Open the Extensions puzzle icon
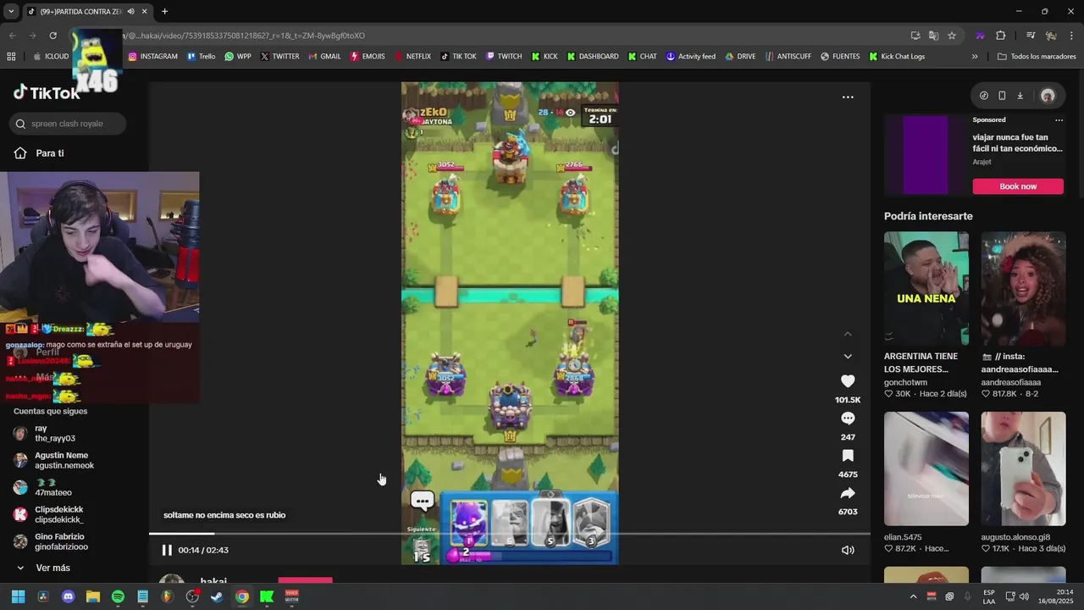This screenshot has height=610, width=1084. pos(1000,36)
